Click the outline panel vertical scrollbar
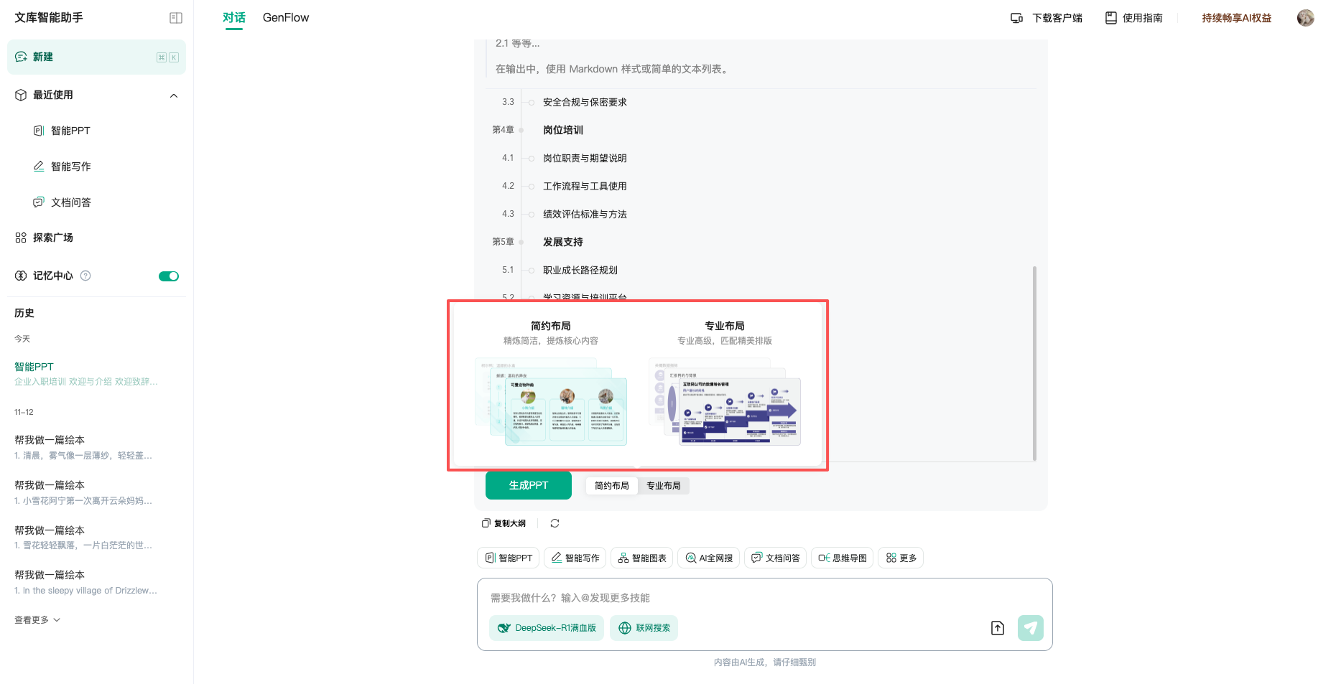Viewport: 1336px width, 684px height. click(1034, 363)
